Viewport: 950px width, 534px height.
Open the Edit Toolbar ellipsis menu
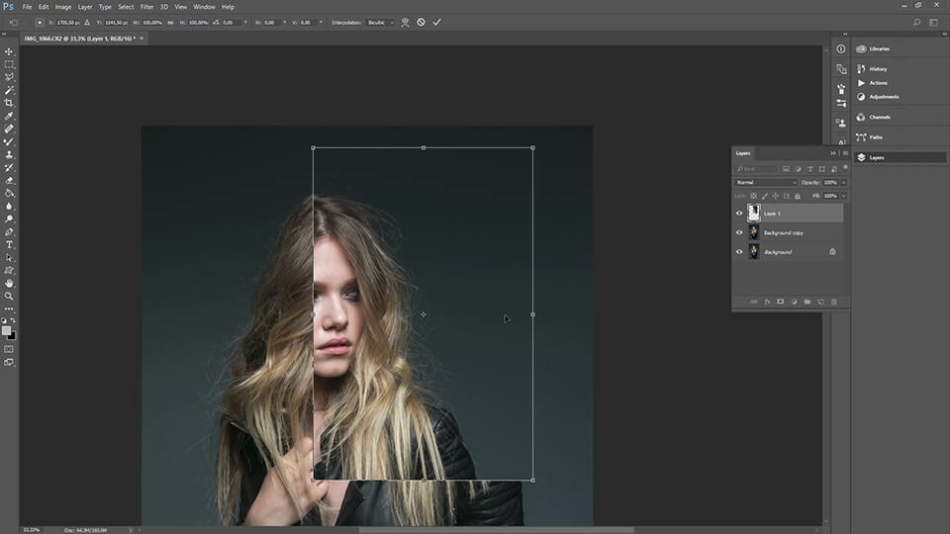(9, 309)
